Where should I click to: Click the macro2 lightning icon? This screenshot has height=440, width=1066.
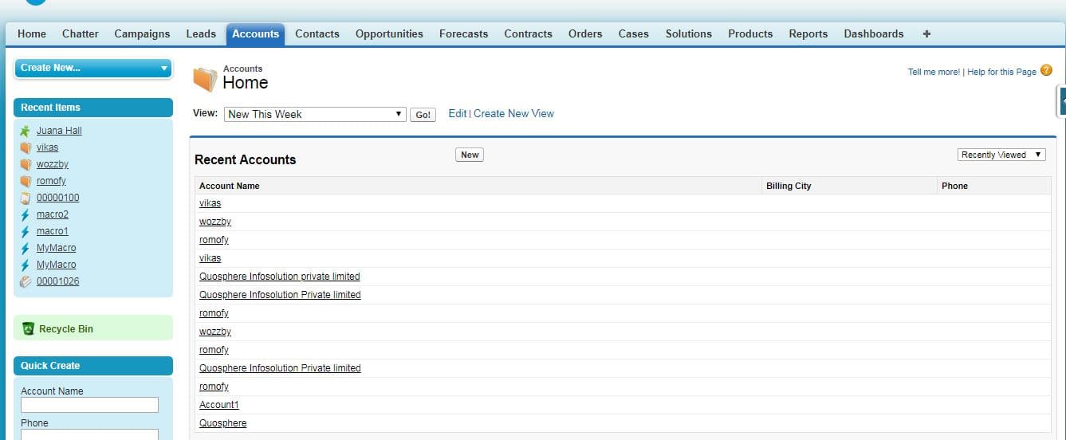coord(26,214)
